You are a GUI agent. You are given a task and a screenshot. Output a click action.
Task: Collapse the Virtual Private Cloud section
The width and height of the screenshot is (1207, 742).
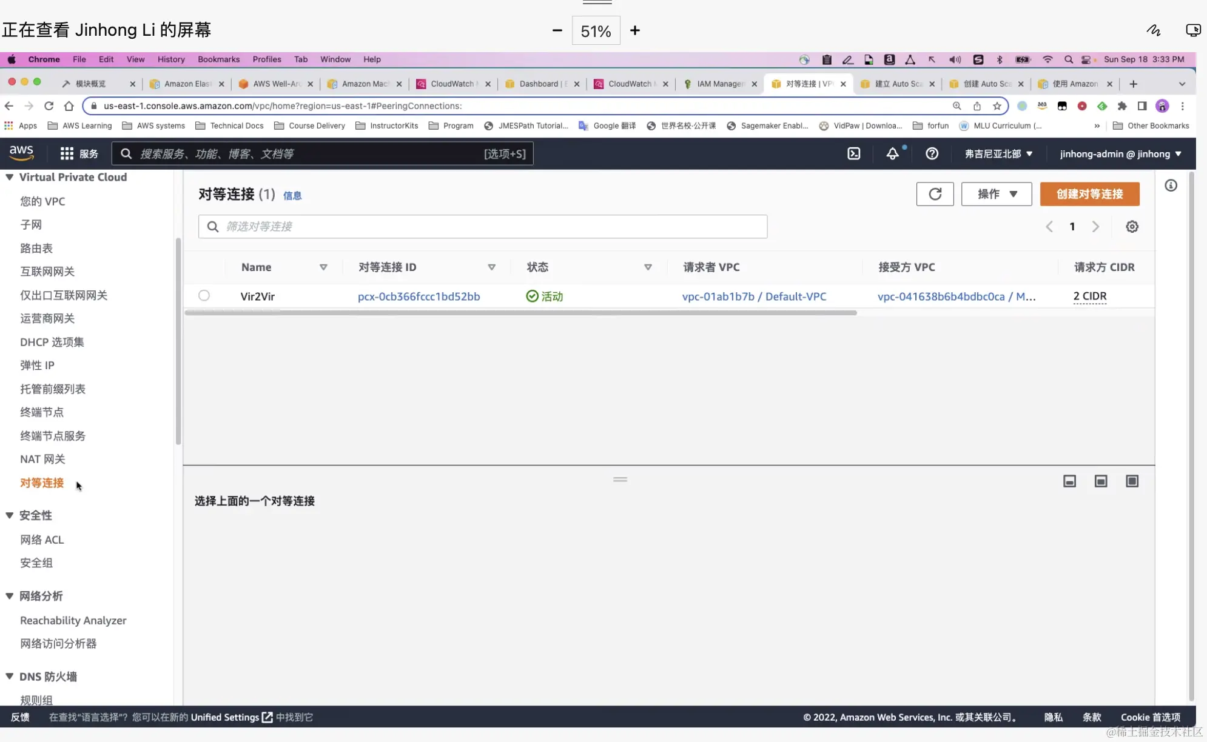(10, 177)
